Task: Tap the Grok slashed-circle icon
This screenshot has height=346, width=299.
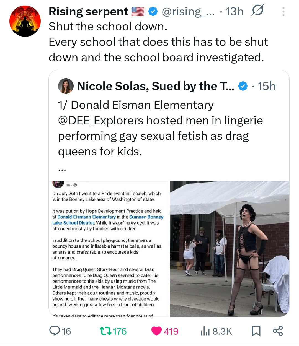Action: 257,11
